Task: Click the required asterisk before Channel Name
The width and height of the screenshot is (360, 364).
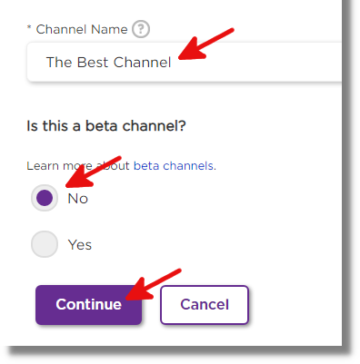Action: [x=29, y=28]
